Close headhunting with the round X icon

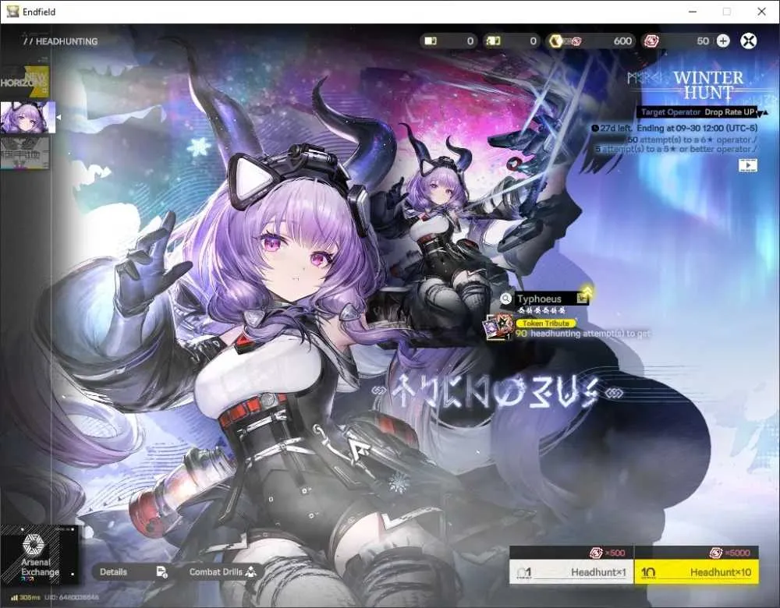(x=749, y=41)
